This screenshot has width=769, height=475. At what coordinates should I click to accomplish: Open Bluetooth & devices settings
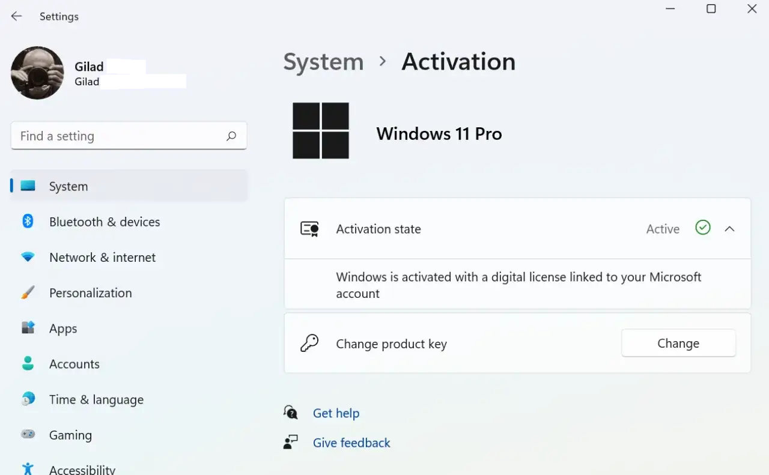[105, 222]
